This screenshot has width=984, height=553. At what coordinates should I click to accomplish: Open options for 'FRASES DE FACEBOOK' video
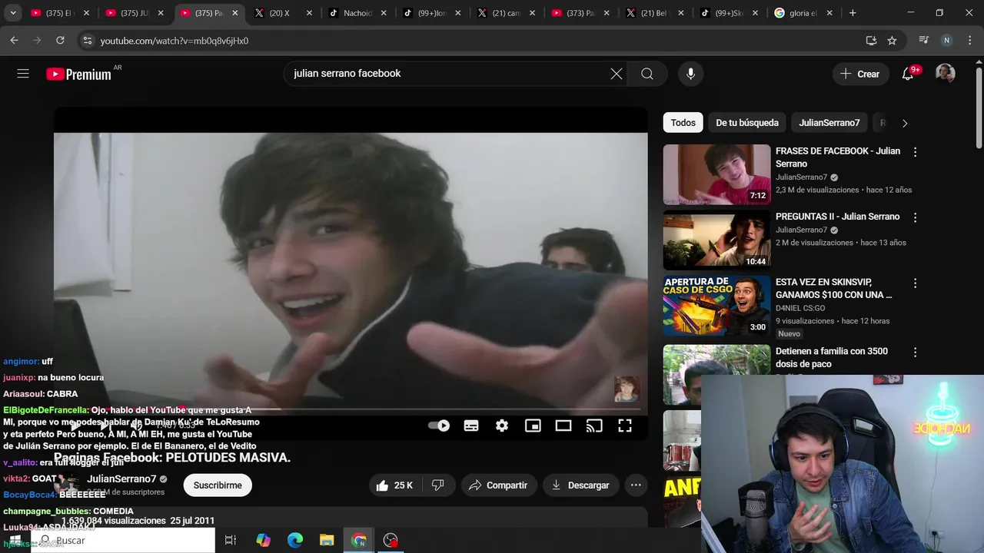pyautogui.click(x=915, y=153)
